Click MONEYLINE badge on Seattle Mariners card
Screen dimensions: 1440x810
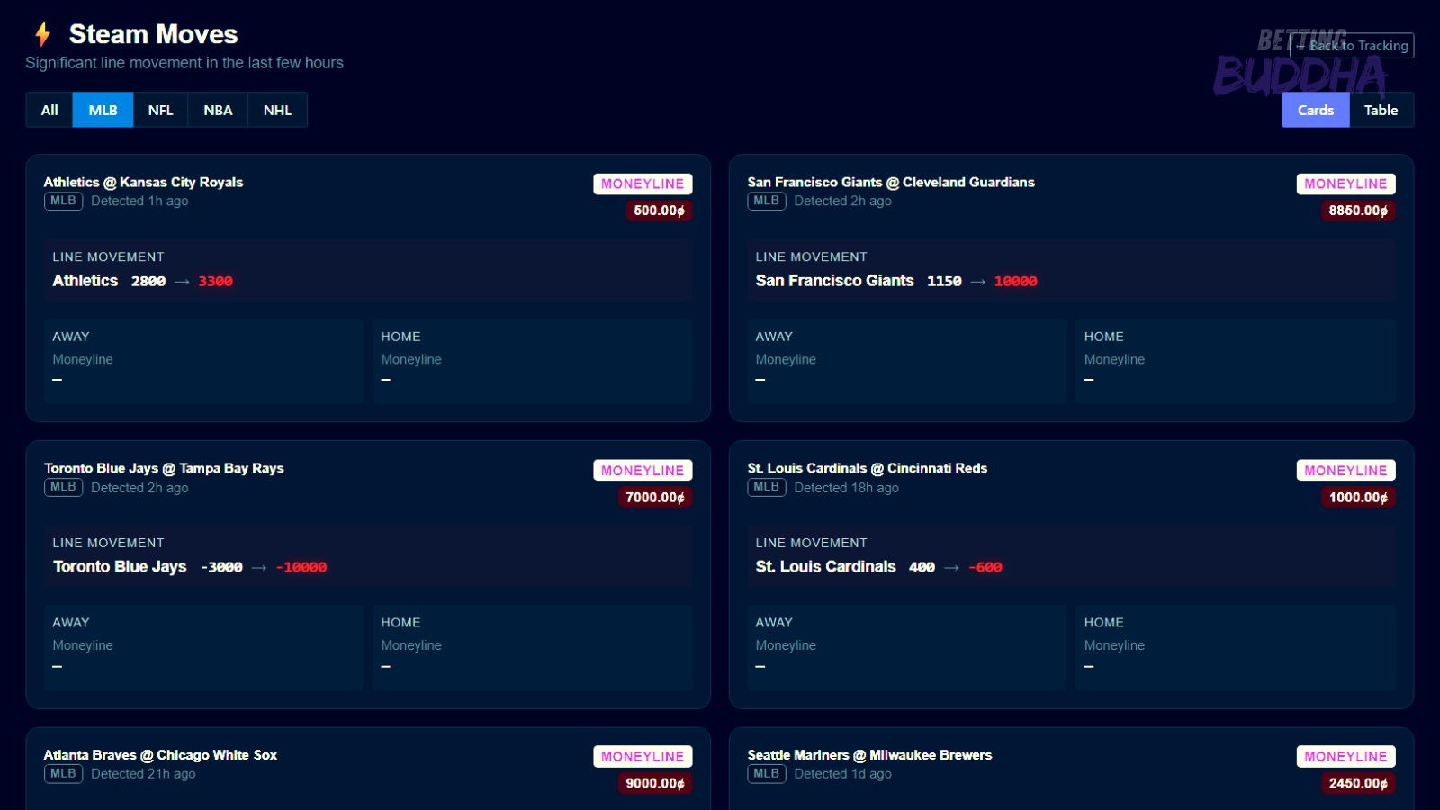(1345, 756)
